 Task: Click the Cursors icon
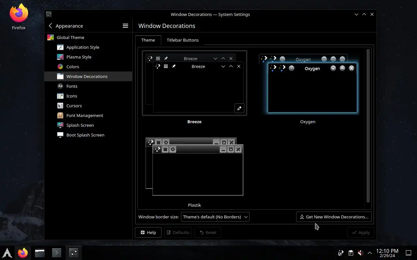pyautogui.click(x=60, y=106)
